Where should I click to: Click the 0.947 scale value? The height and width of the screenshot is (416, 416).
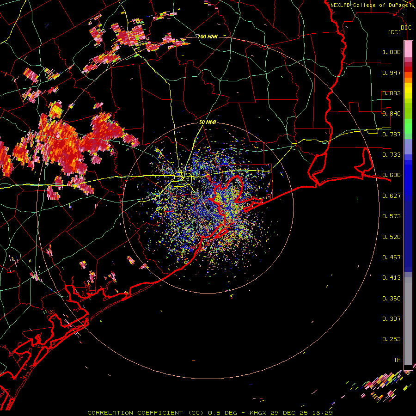(392, 73)
